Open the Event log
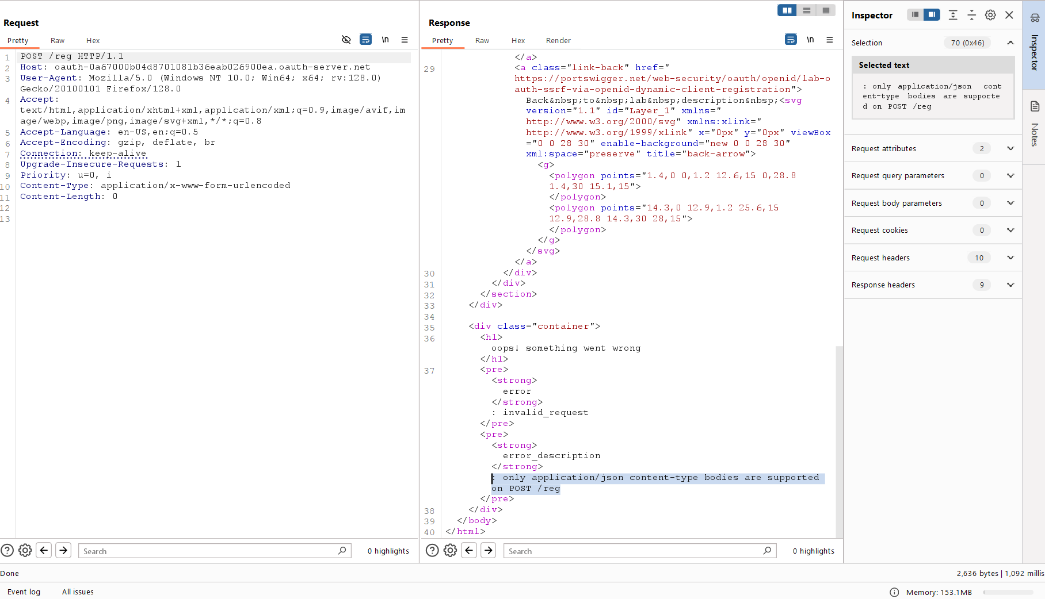 [x=24, y=592]
